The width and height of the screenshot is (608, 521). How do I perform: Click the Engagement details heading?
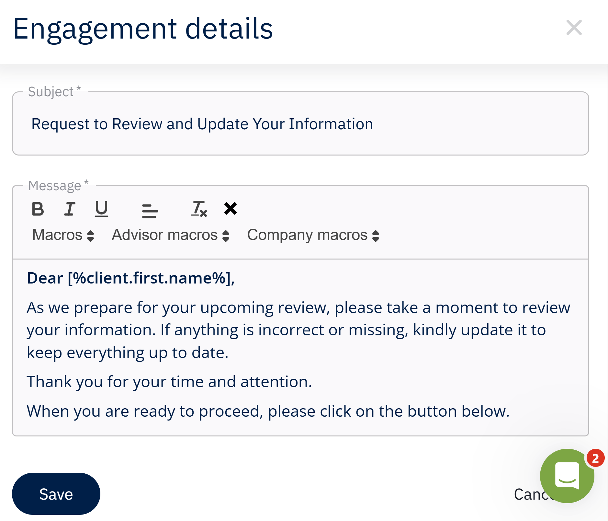pyautogui.click(x=143, y=29)
